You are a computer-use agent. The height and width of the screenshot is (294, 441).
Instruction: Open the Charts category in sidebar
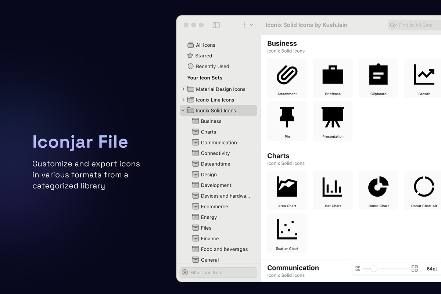click(204, 132)
